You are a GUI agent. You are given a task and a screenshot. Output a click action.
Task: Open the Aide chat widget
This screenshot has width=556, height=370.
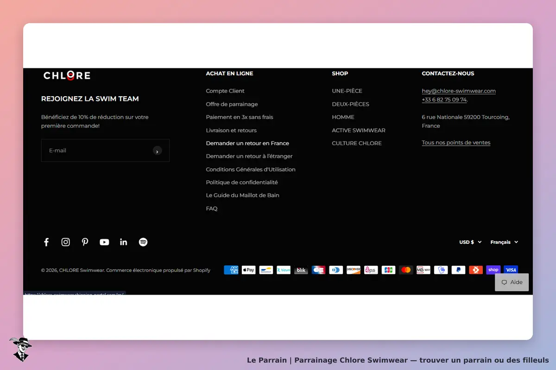512,282
